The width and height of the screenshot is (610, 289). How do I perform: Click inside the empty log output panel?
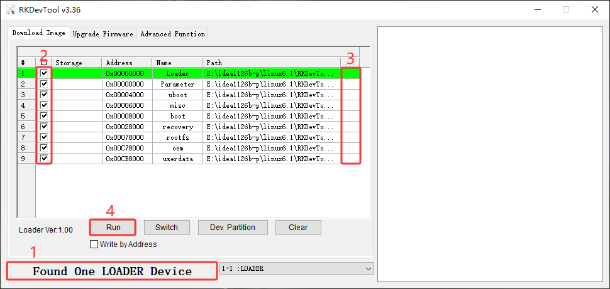click(x=491, y=154)
